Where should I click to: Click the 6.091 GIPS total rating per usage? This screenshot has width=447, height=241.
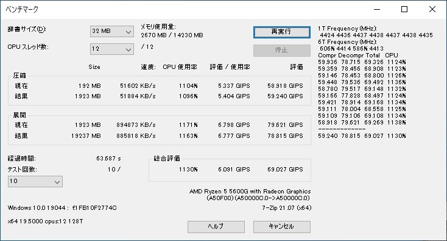(234, 170)
